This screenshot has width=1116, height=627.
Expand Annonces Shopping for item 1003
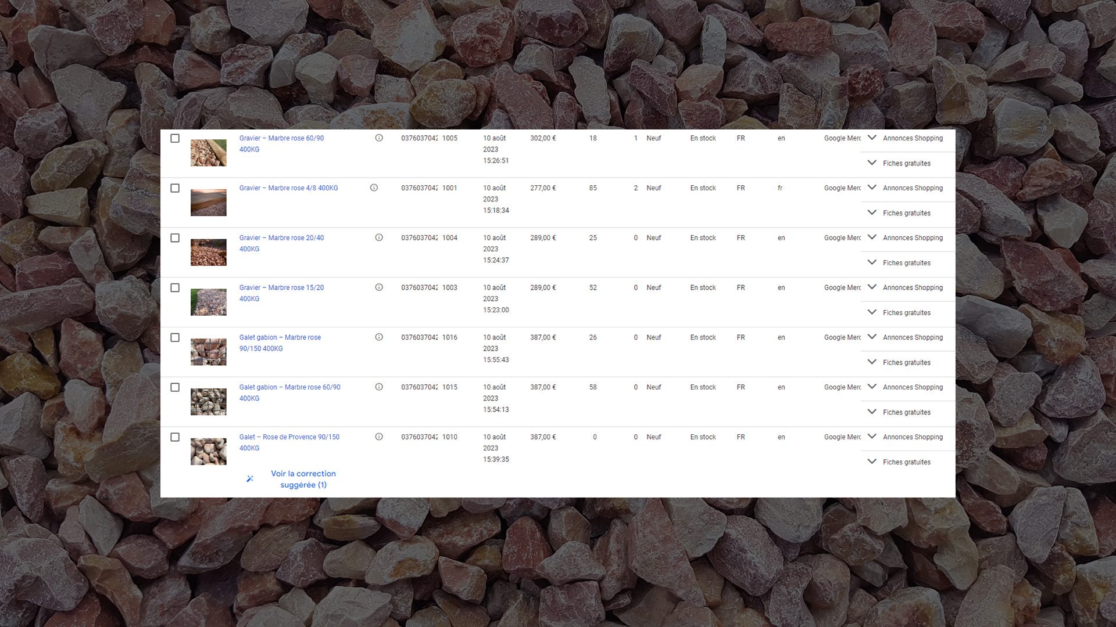872,287
